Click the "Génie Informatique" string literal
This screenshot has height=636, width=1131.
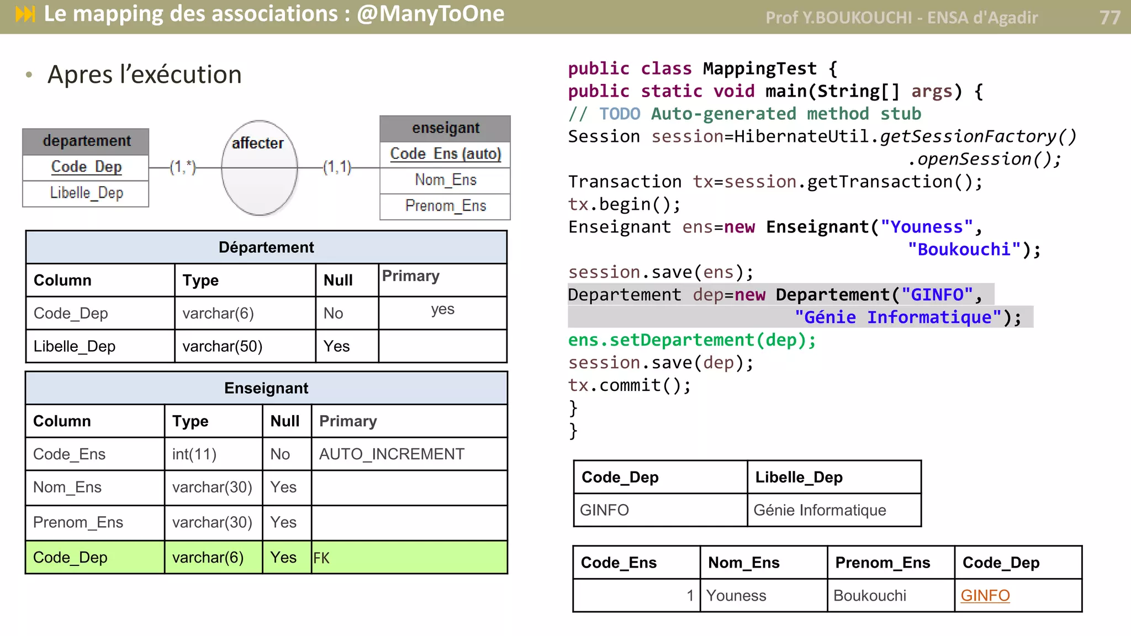tap(898, 318)
